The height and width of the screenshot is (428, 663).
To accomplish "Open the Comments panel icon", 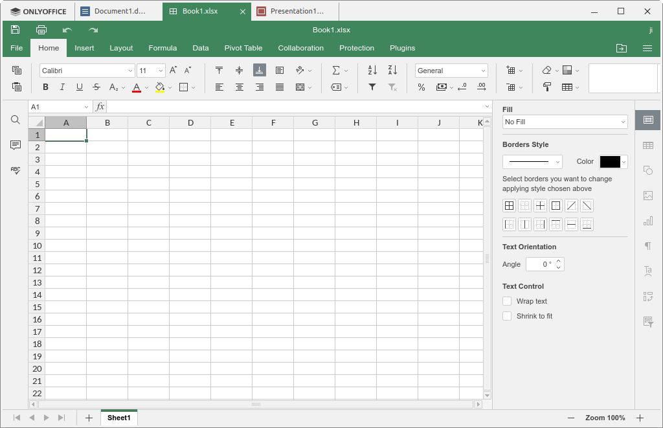I will click(x=16, y=145).
